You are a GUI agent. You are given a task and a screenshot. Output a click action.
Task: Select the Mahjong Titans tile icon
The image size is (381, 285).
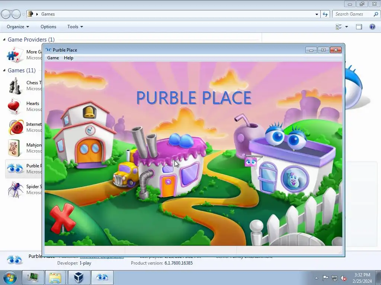(14, 148)
